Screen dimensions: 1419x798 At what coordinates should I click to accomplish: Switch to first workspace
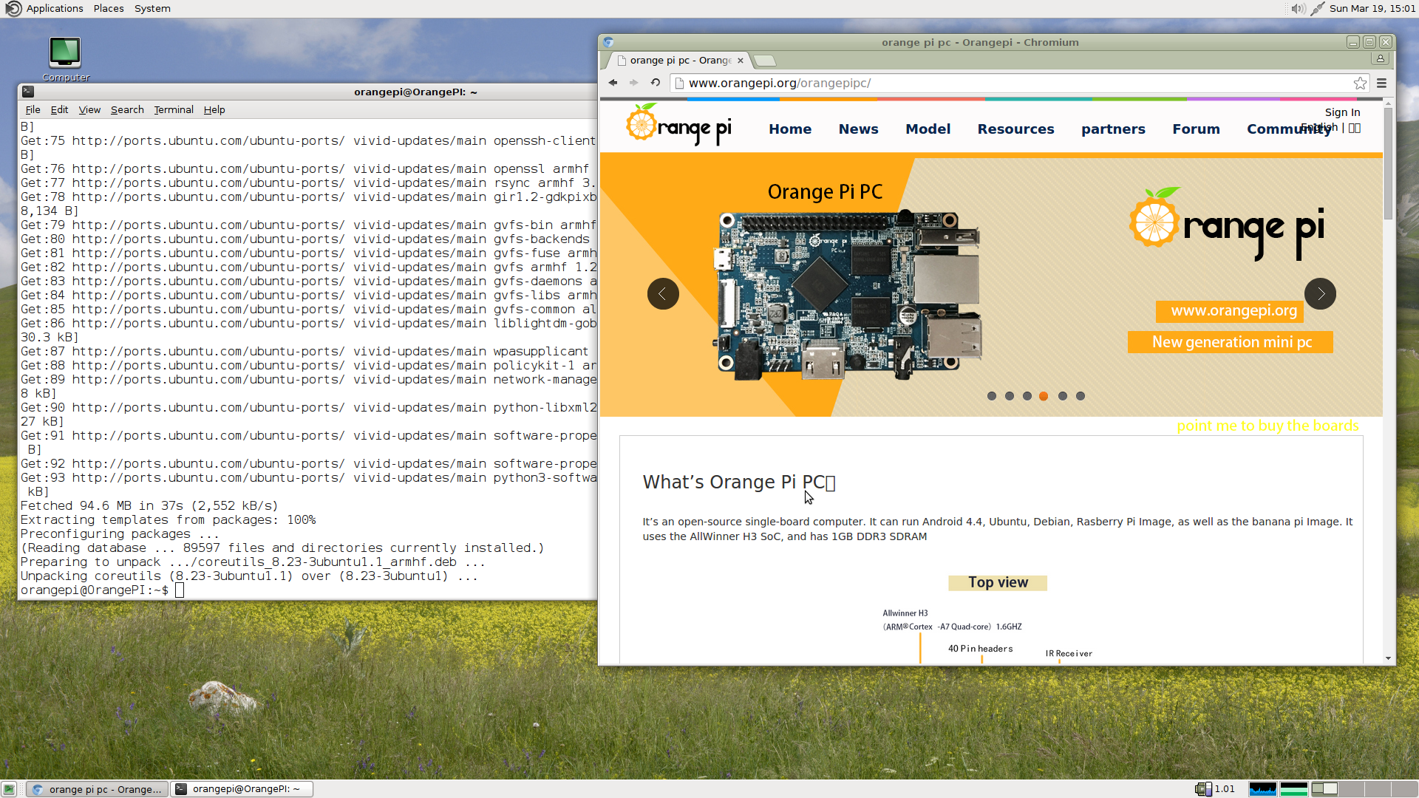(x=1324, y=789)
